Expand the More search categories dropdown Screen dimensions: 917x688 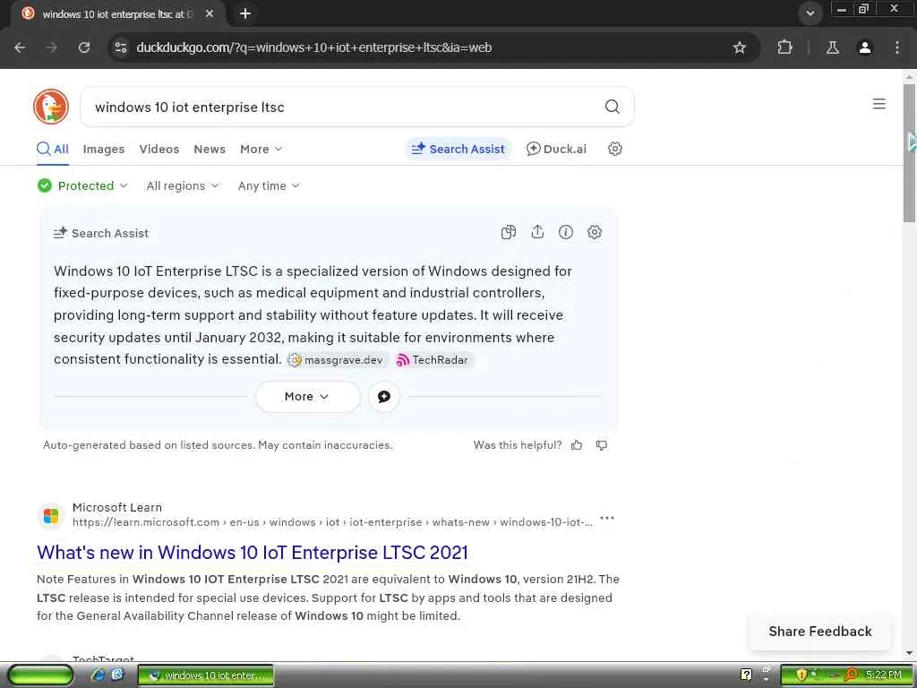point(261,149)
